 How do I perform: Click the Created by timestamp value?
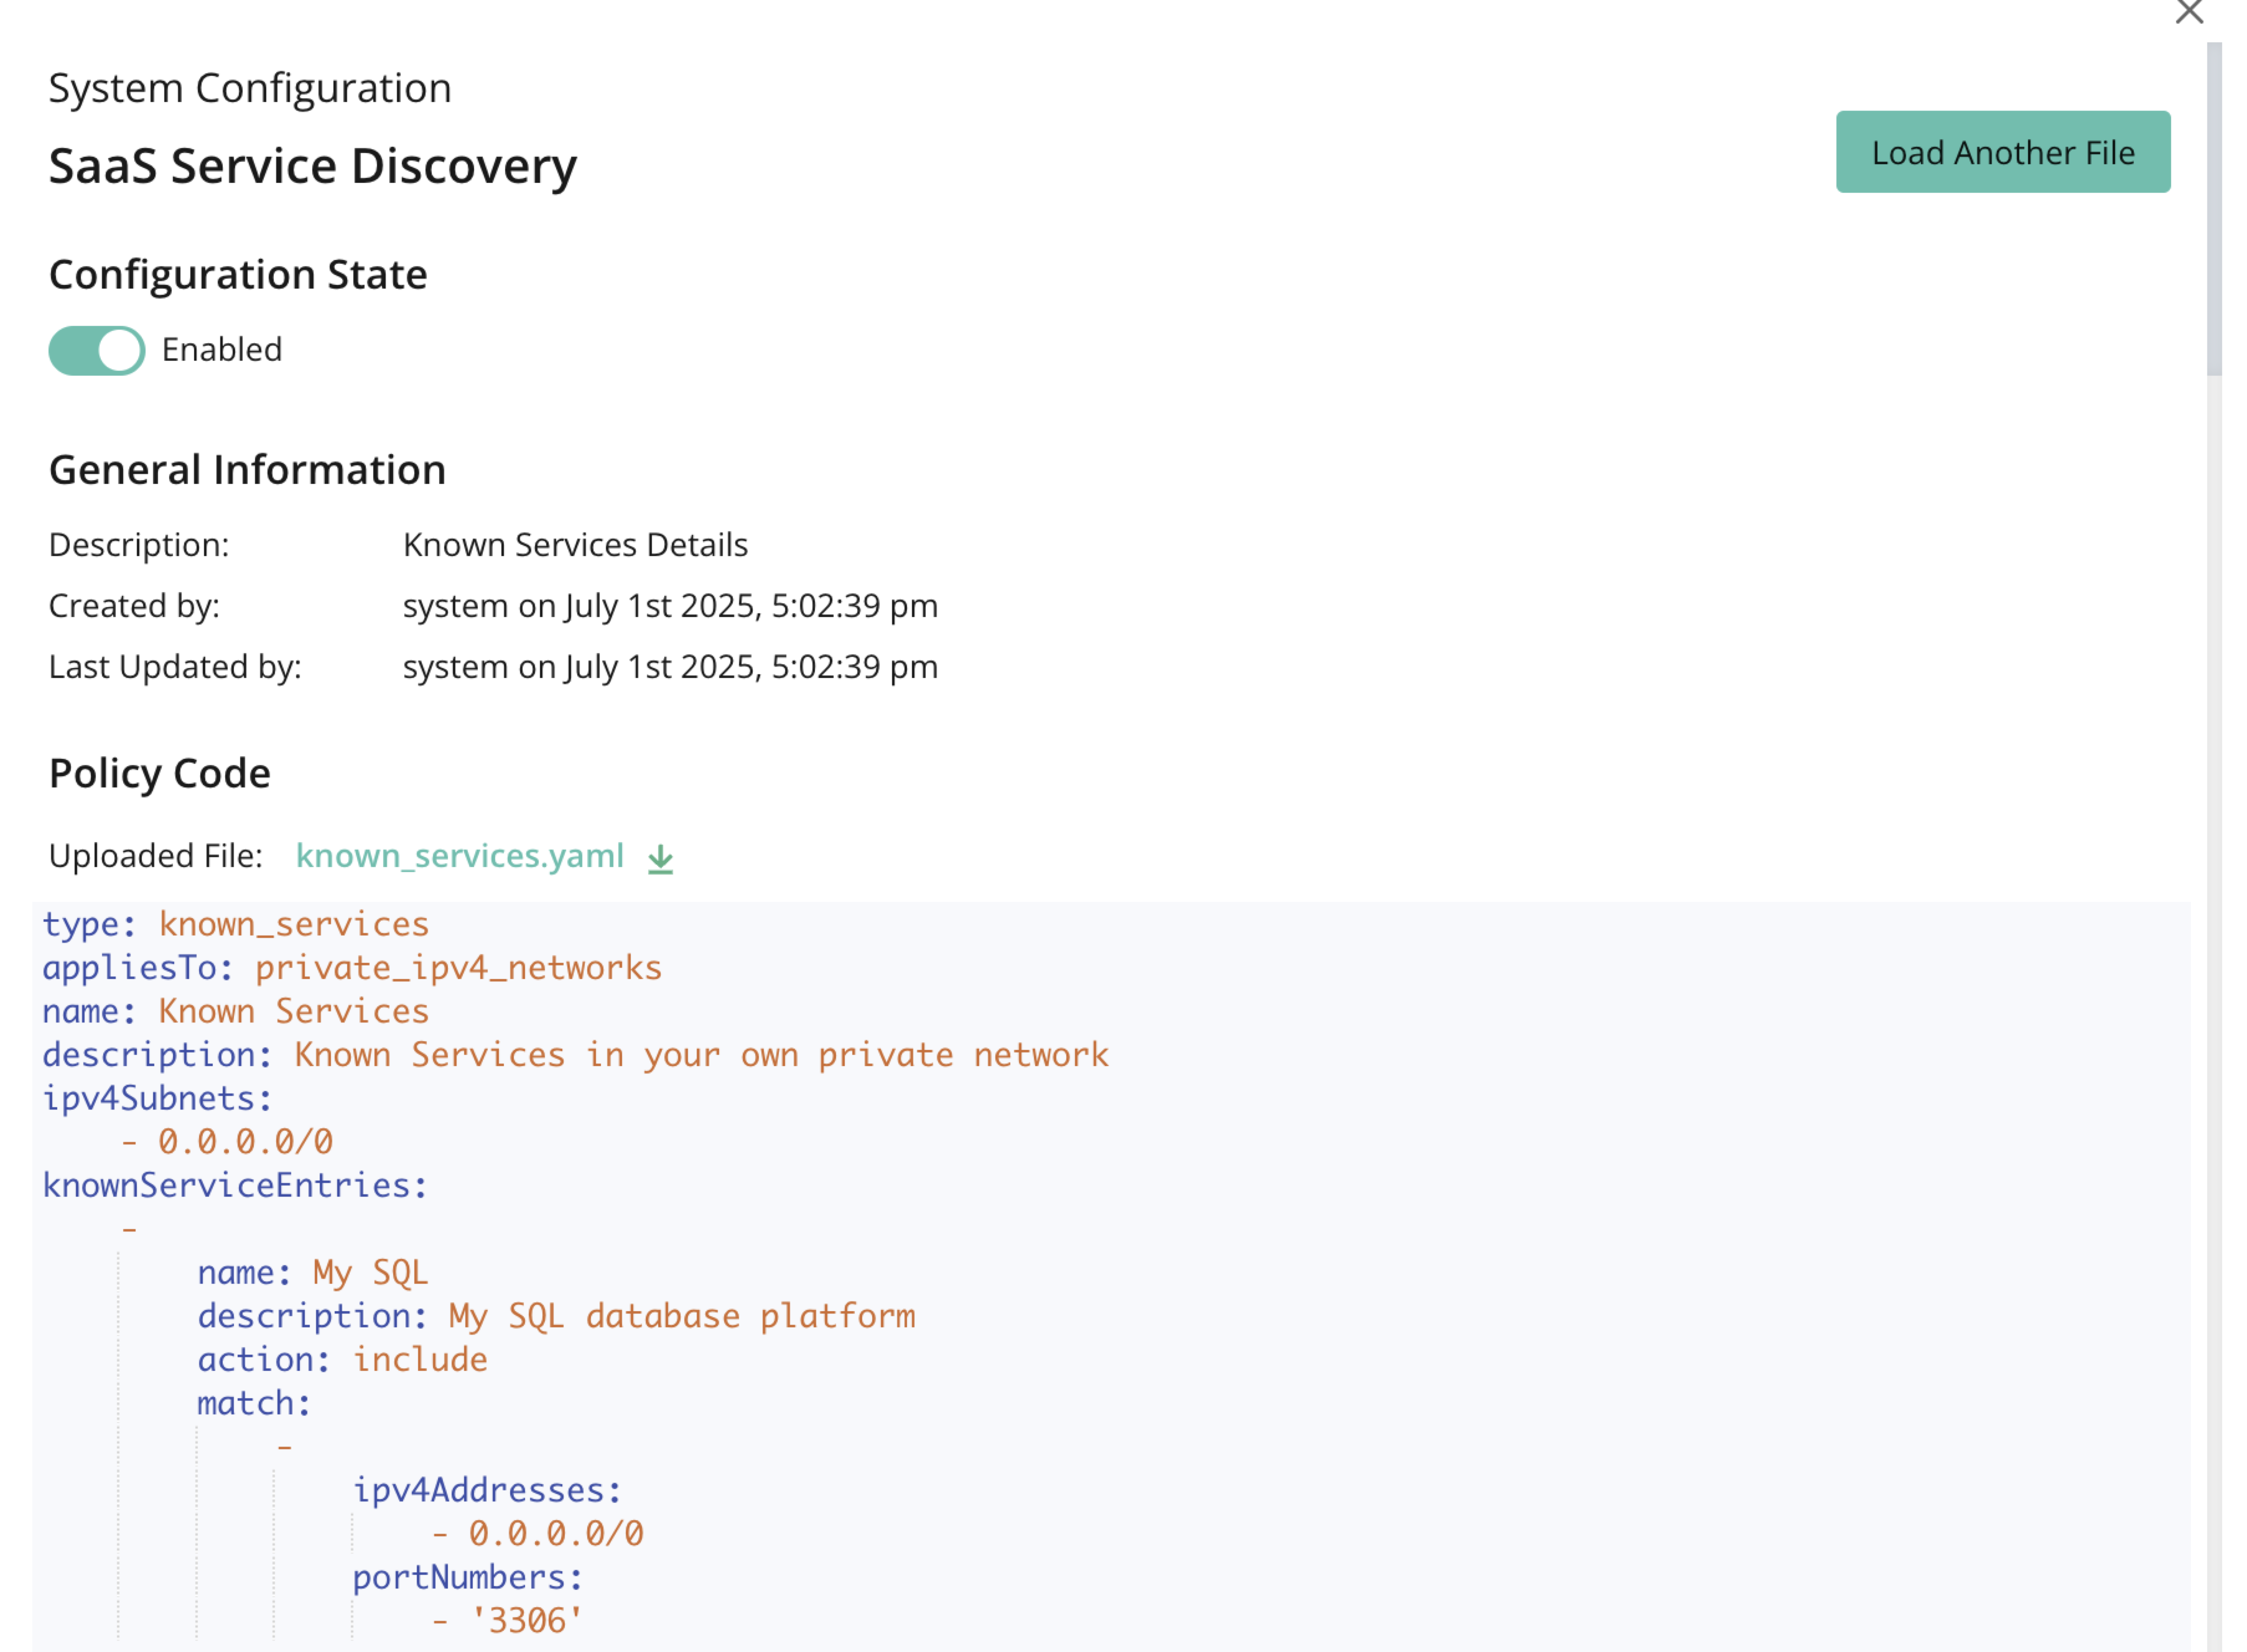[670, 606]
